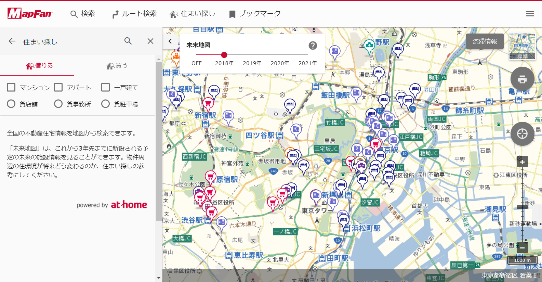The height and width of the screenshot is (282, 542).
Task: Click the hospital marker near 上野駅
Action: (369, 46)
